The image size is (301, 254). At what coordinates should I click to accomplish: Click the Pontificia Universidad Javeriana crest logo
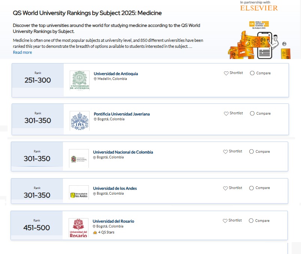[80, 121]
